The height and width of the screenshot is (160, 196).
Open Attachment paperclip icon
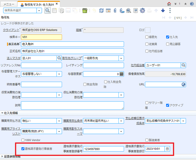point(115,11)
